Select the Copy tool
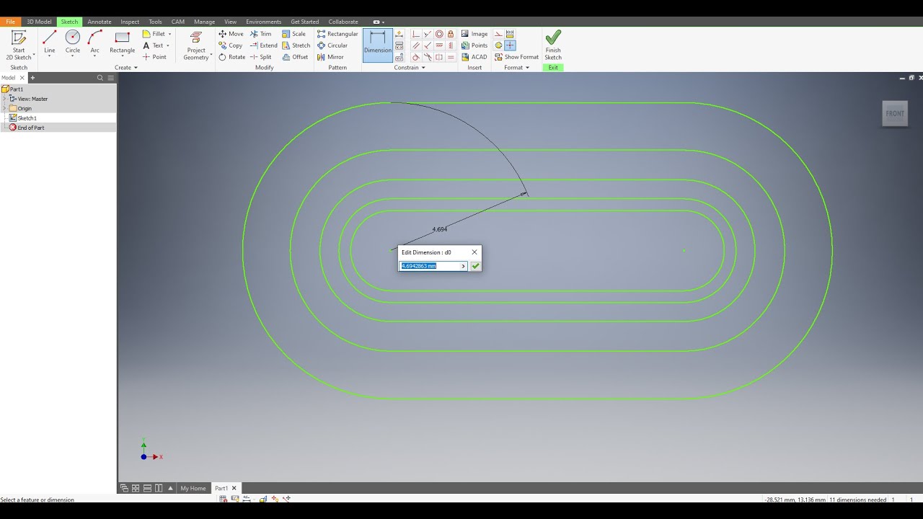 pos(230,45)
